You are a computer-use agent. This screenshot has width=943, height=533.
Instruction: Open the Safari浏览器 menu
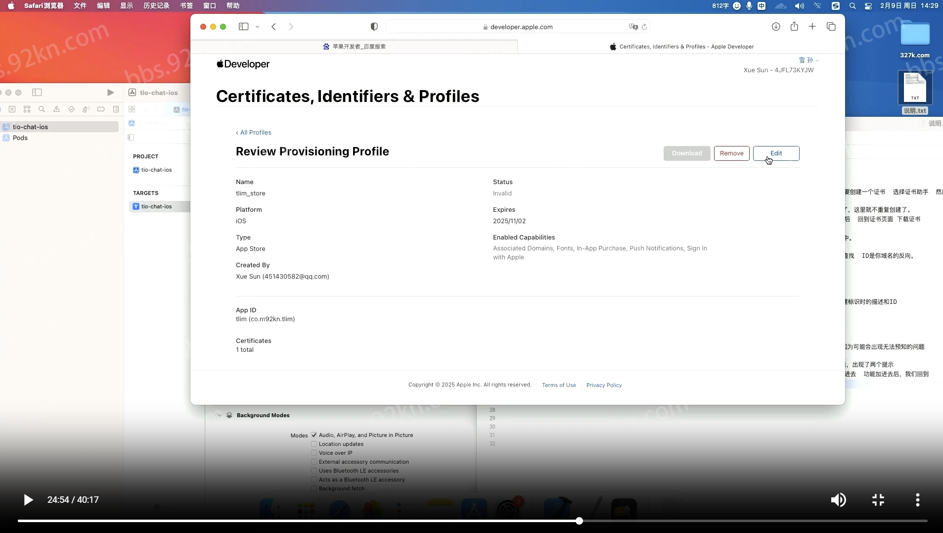(x=44, y=6)
